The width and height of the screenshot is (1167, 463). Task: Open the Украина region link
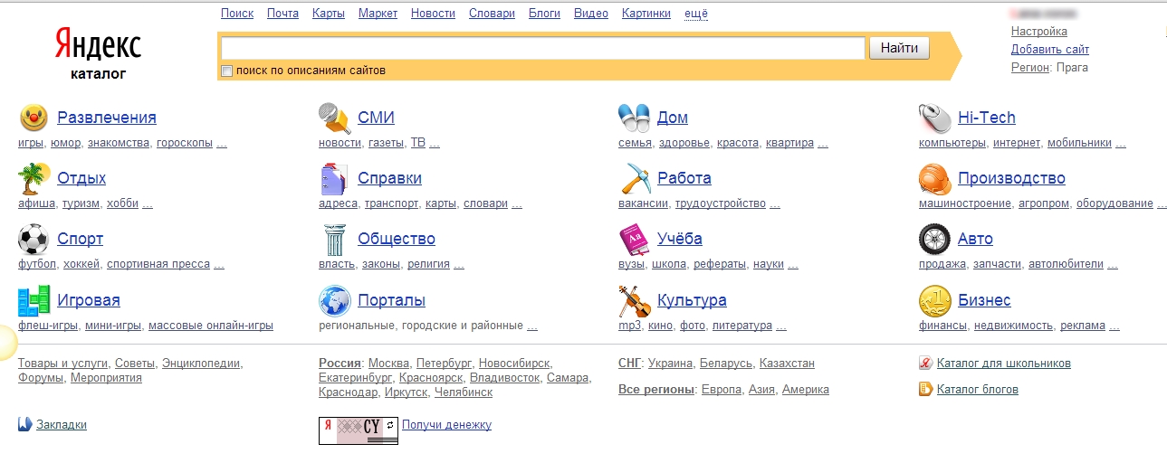[x=671, y=364]
